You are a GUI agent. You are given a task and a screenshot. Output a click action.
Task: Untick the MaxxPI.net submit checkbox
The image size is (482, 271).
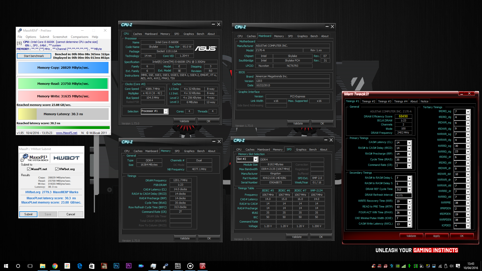pos(29,169)
